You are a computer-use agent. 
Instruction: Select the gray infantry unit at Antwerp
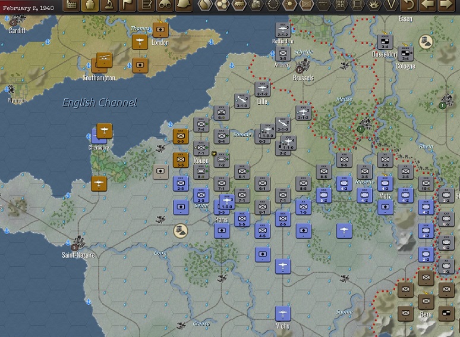click(x=283, y=54)
